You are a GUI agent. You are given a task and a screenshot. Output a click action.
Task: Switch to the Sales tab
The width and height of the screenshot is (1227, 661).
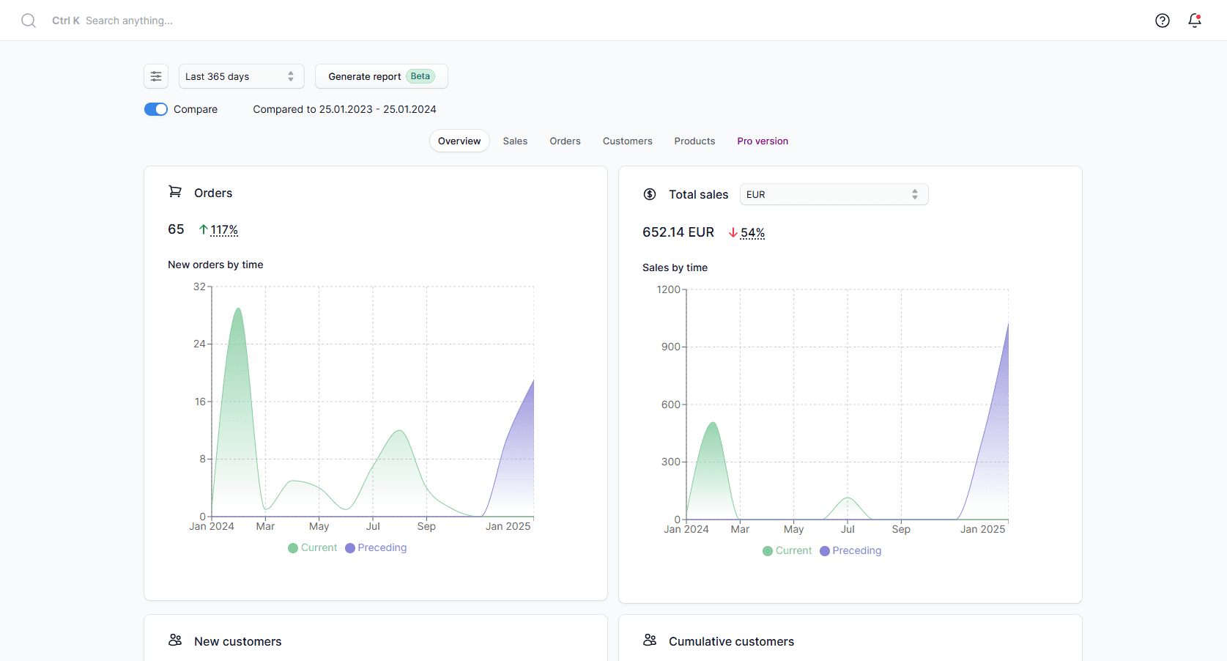click(515, 141)
